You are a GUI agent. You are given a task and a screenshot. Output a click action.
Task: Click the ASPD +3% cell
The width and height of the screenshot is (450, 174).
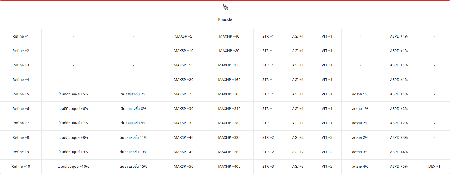[x=399, y=137]
